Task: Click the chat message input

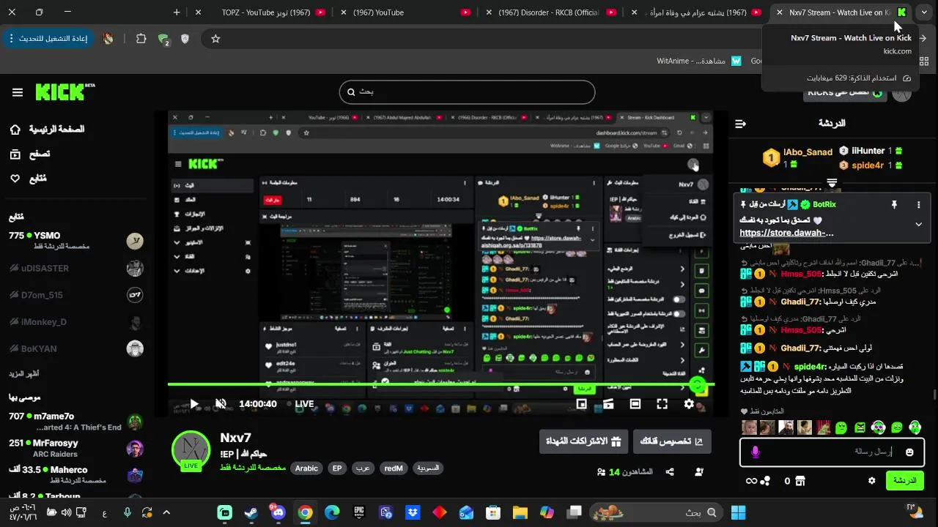Action: coord(832,452)
